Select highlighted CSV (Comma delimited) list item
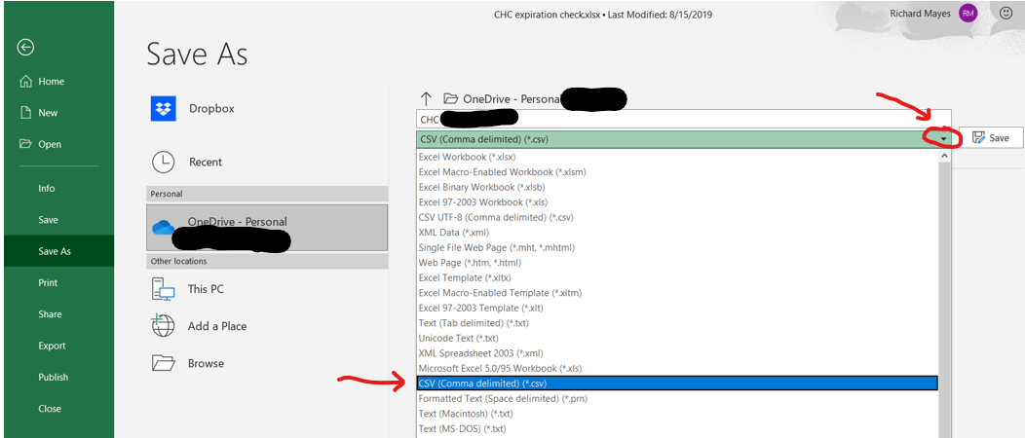 tap(677, 383)
